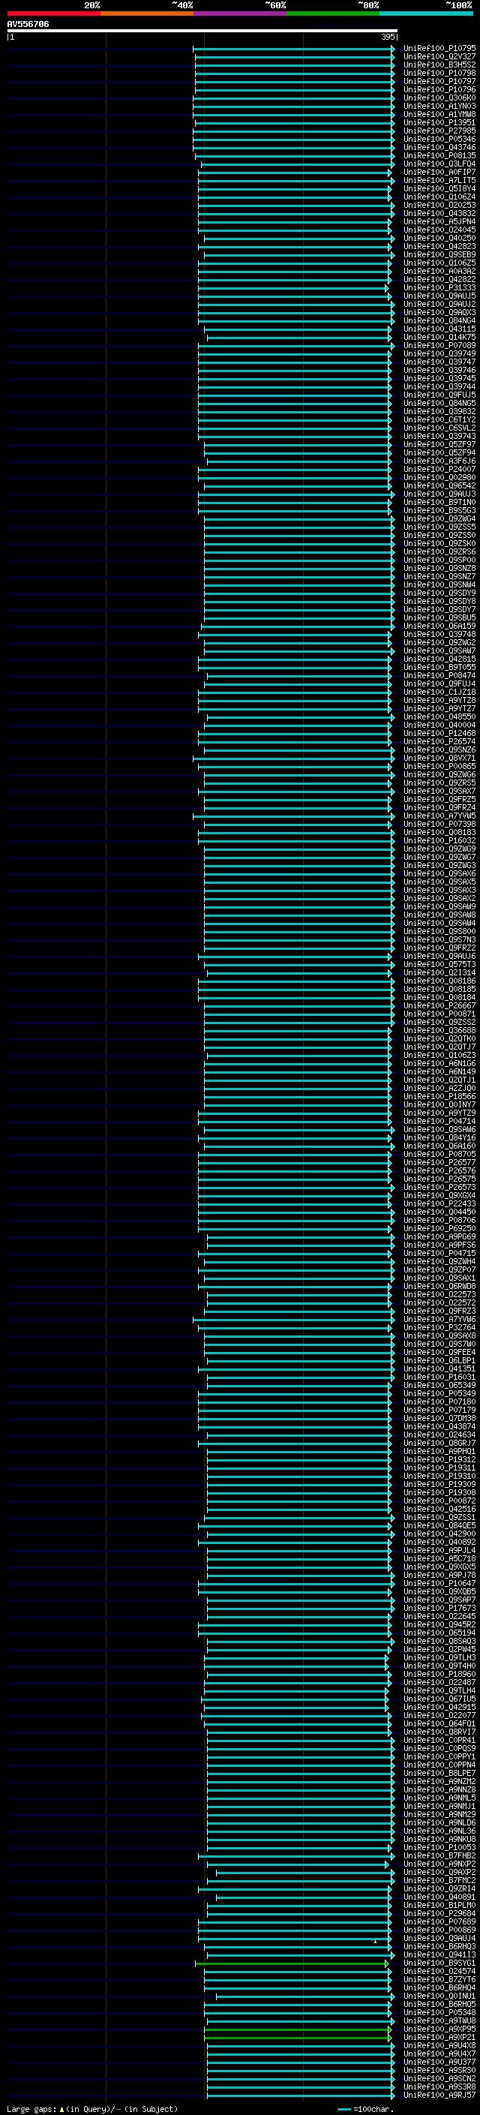The width and height of the screenshot is (480, 2115).
Task: Open hit UniRef100_P18566
Action: click(439, 1096)
